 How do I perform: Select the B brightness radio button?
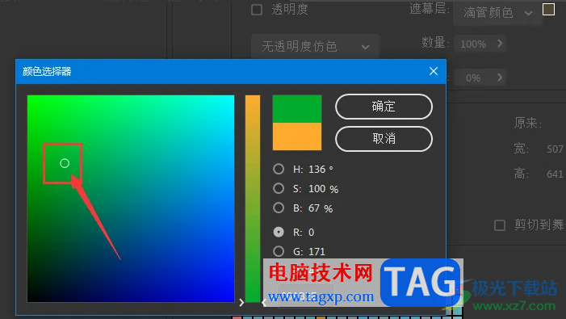(x=279, y=208)
